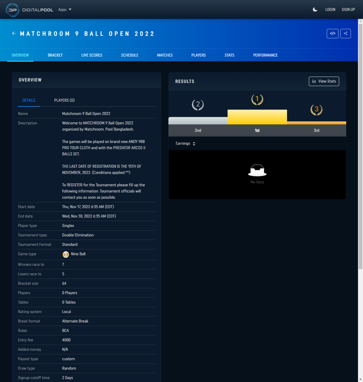Screen dimensions: 363x382
Task: Click the End date value Nov 30, 2022
Action: pos(89,216)
